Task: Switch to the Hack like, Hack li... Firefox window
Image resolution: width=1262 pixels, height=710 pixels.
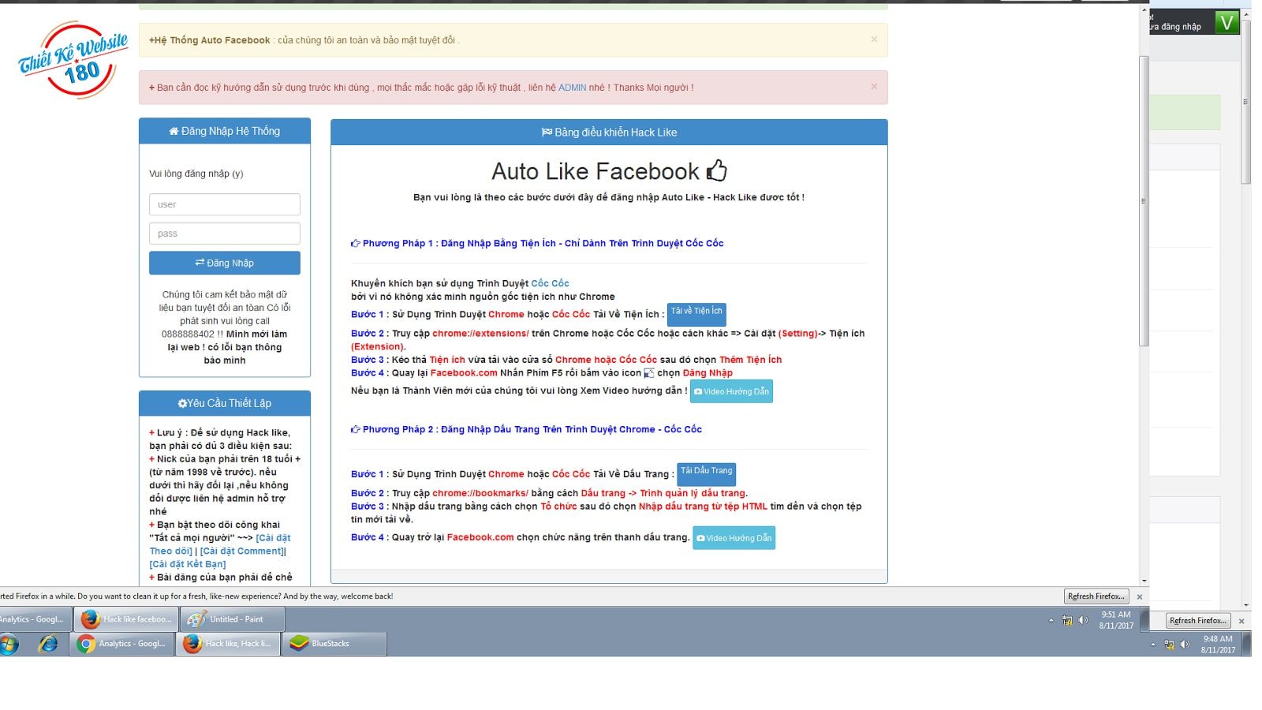Action: [x=227, y=644]
